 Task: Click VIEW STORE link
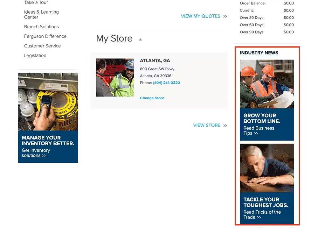(x=207, y=125)
